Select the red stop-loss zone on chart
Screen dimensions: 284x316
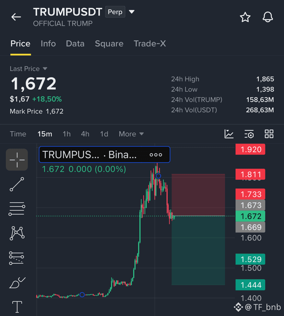click(x=198, y=195)
